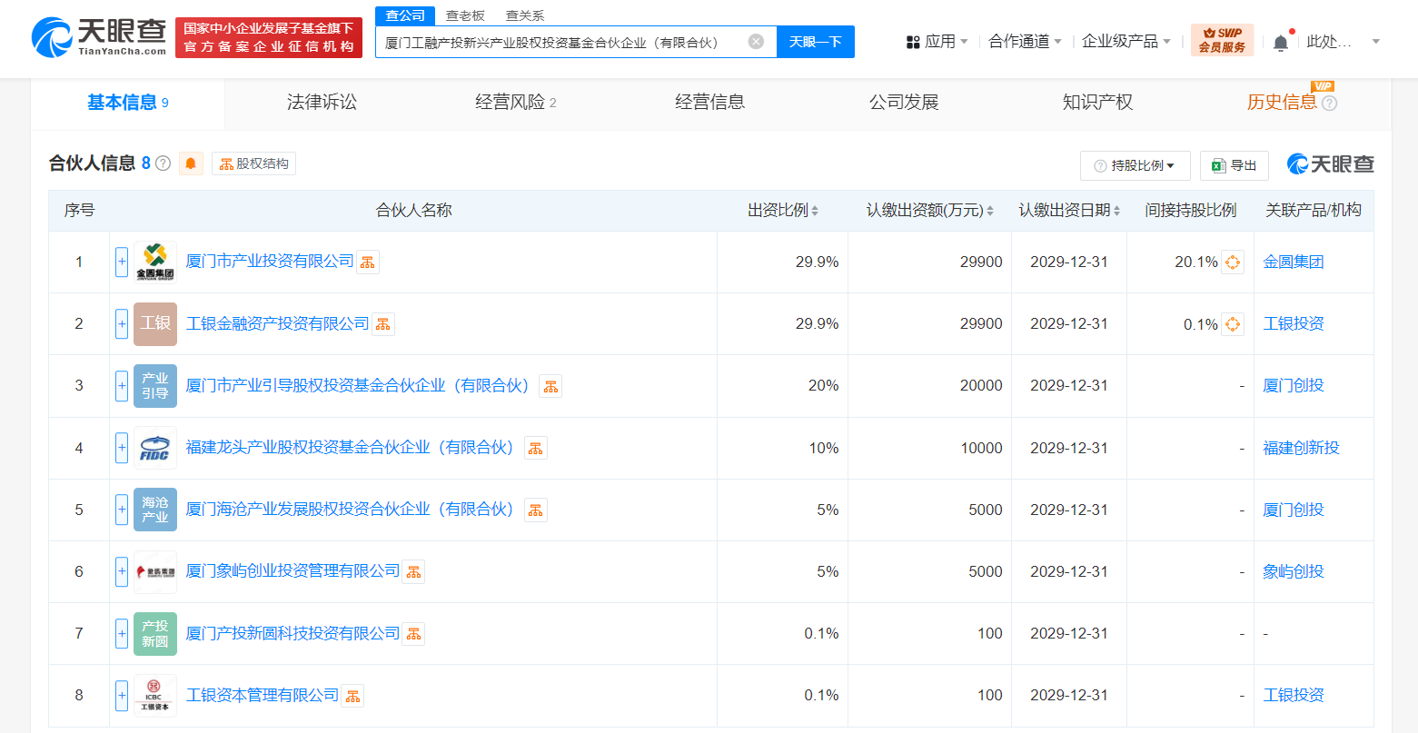Image resolution: width=1418 pixels, height=733 pixels.
Task: Open 象屿创投 related institution link
Action: pyautogui.click(x=1294, y=572)
